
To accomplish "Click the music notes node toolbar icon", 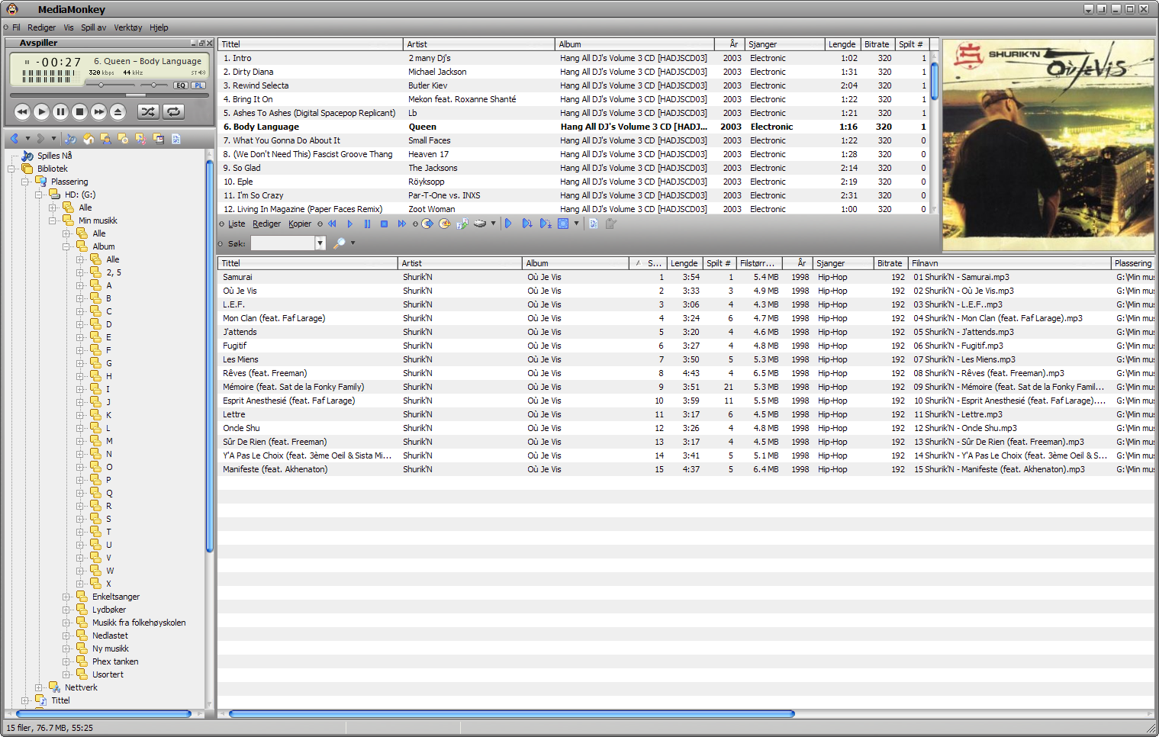I will (140, 139).
